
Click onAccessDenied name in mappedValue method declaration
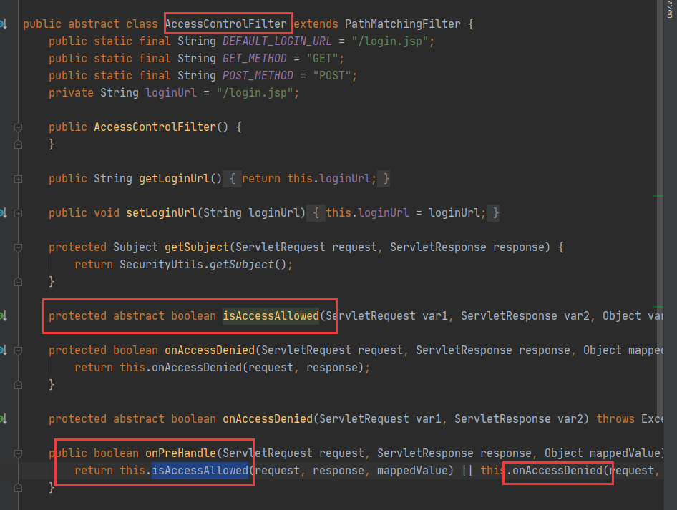click(210, 350)
